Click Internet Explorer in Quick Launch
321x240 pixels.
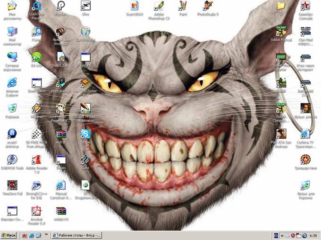32,235
